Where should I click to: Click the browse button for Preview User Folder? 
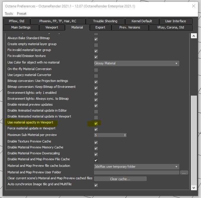coord(184,172)
